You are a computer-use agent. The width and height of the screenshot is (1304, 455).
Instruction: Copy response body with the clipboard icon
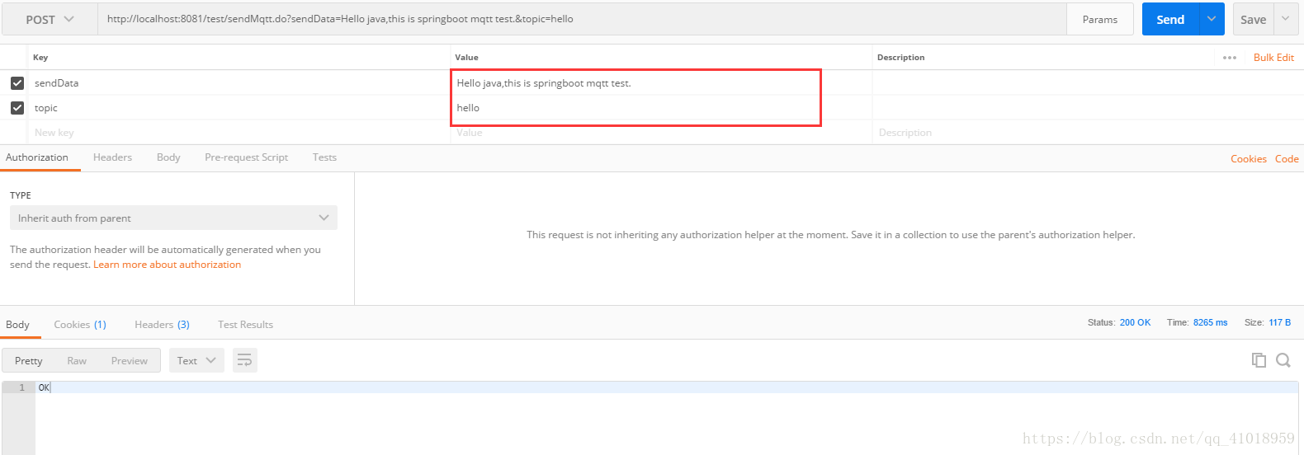1259,360
